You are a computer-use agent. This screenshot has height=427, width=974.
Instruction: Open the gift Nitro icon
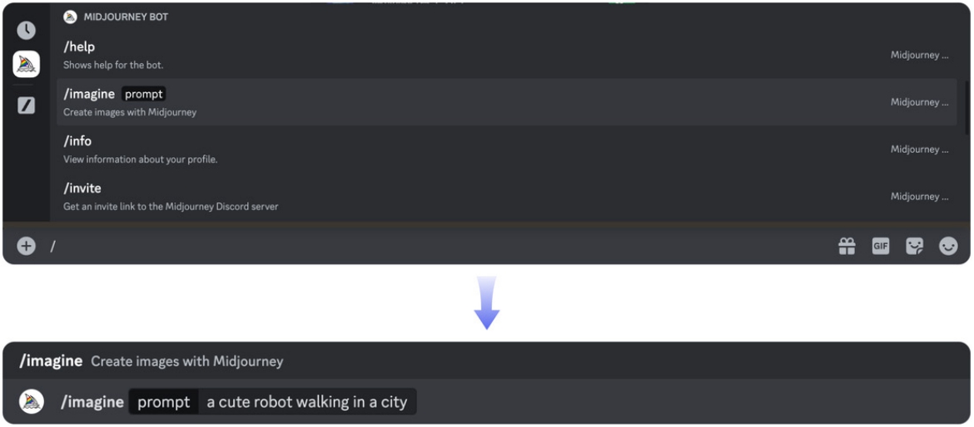(x=847, y=246)
